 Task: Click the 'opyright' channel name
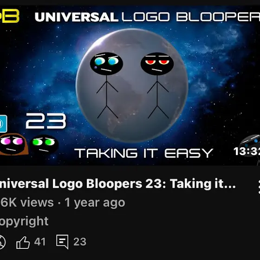coord(24,221)
